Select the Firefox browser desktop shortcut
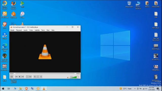Image resolution: width=162 pixels, height=91 pixels. tap(13, 5)
